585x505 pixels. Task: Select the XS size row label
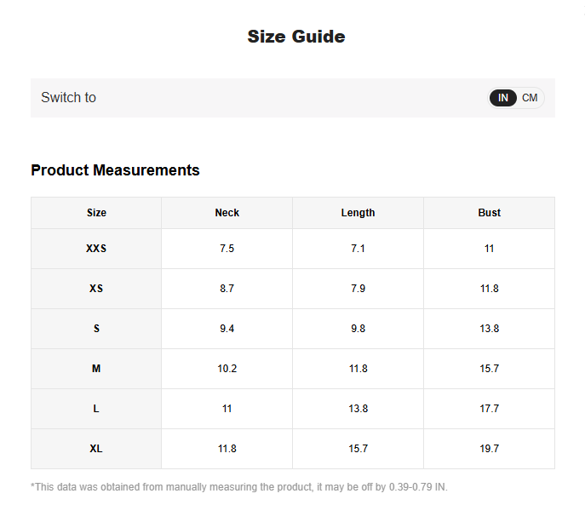pos(96,289)
